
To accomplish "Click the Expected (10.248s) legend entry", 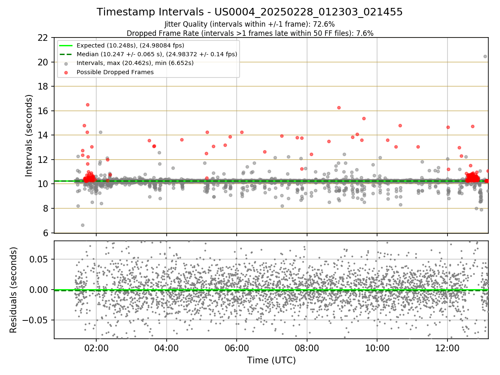I will 130,45.
